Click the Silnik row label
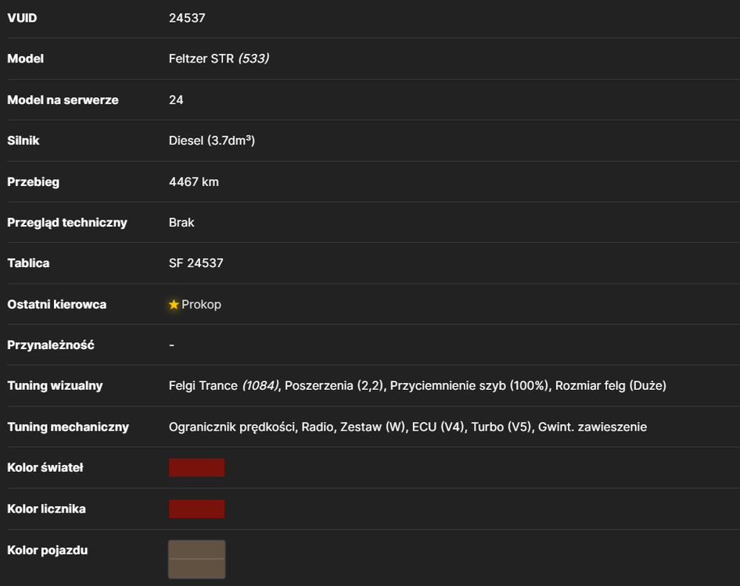Viewport: 740px width, 586px height. (x=23, y=141)
